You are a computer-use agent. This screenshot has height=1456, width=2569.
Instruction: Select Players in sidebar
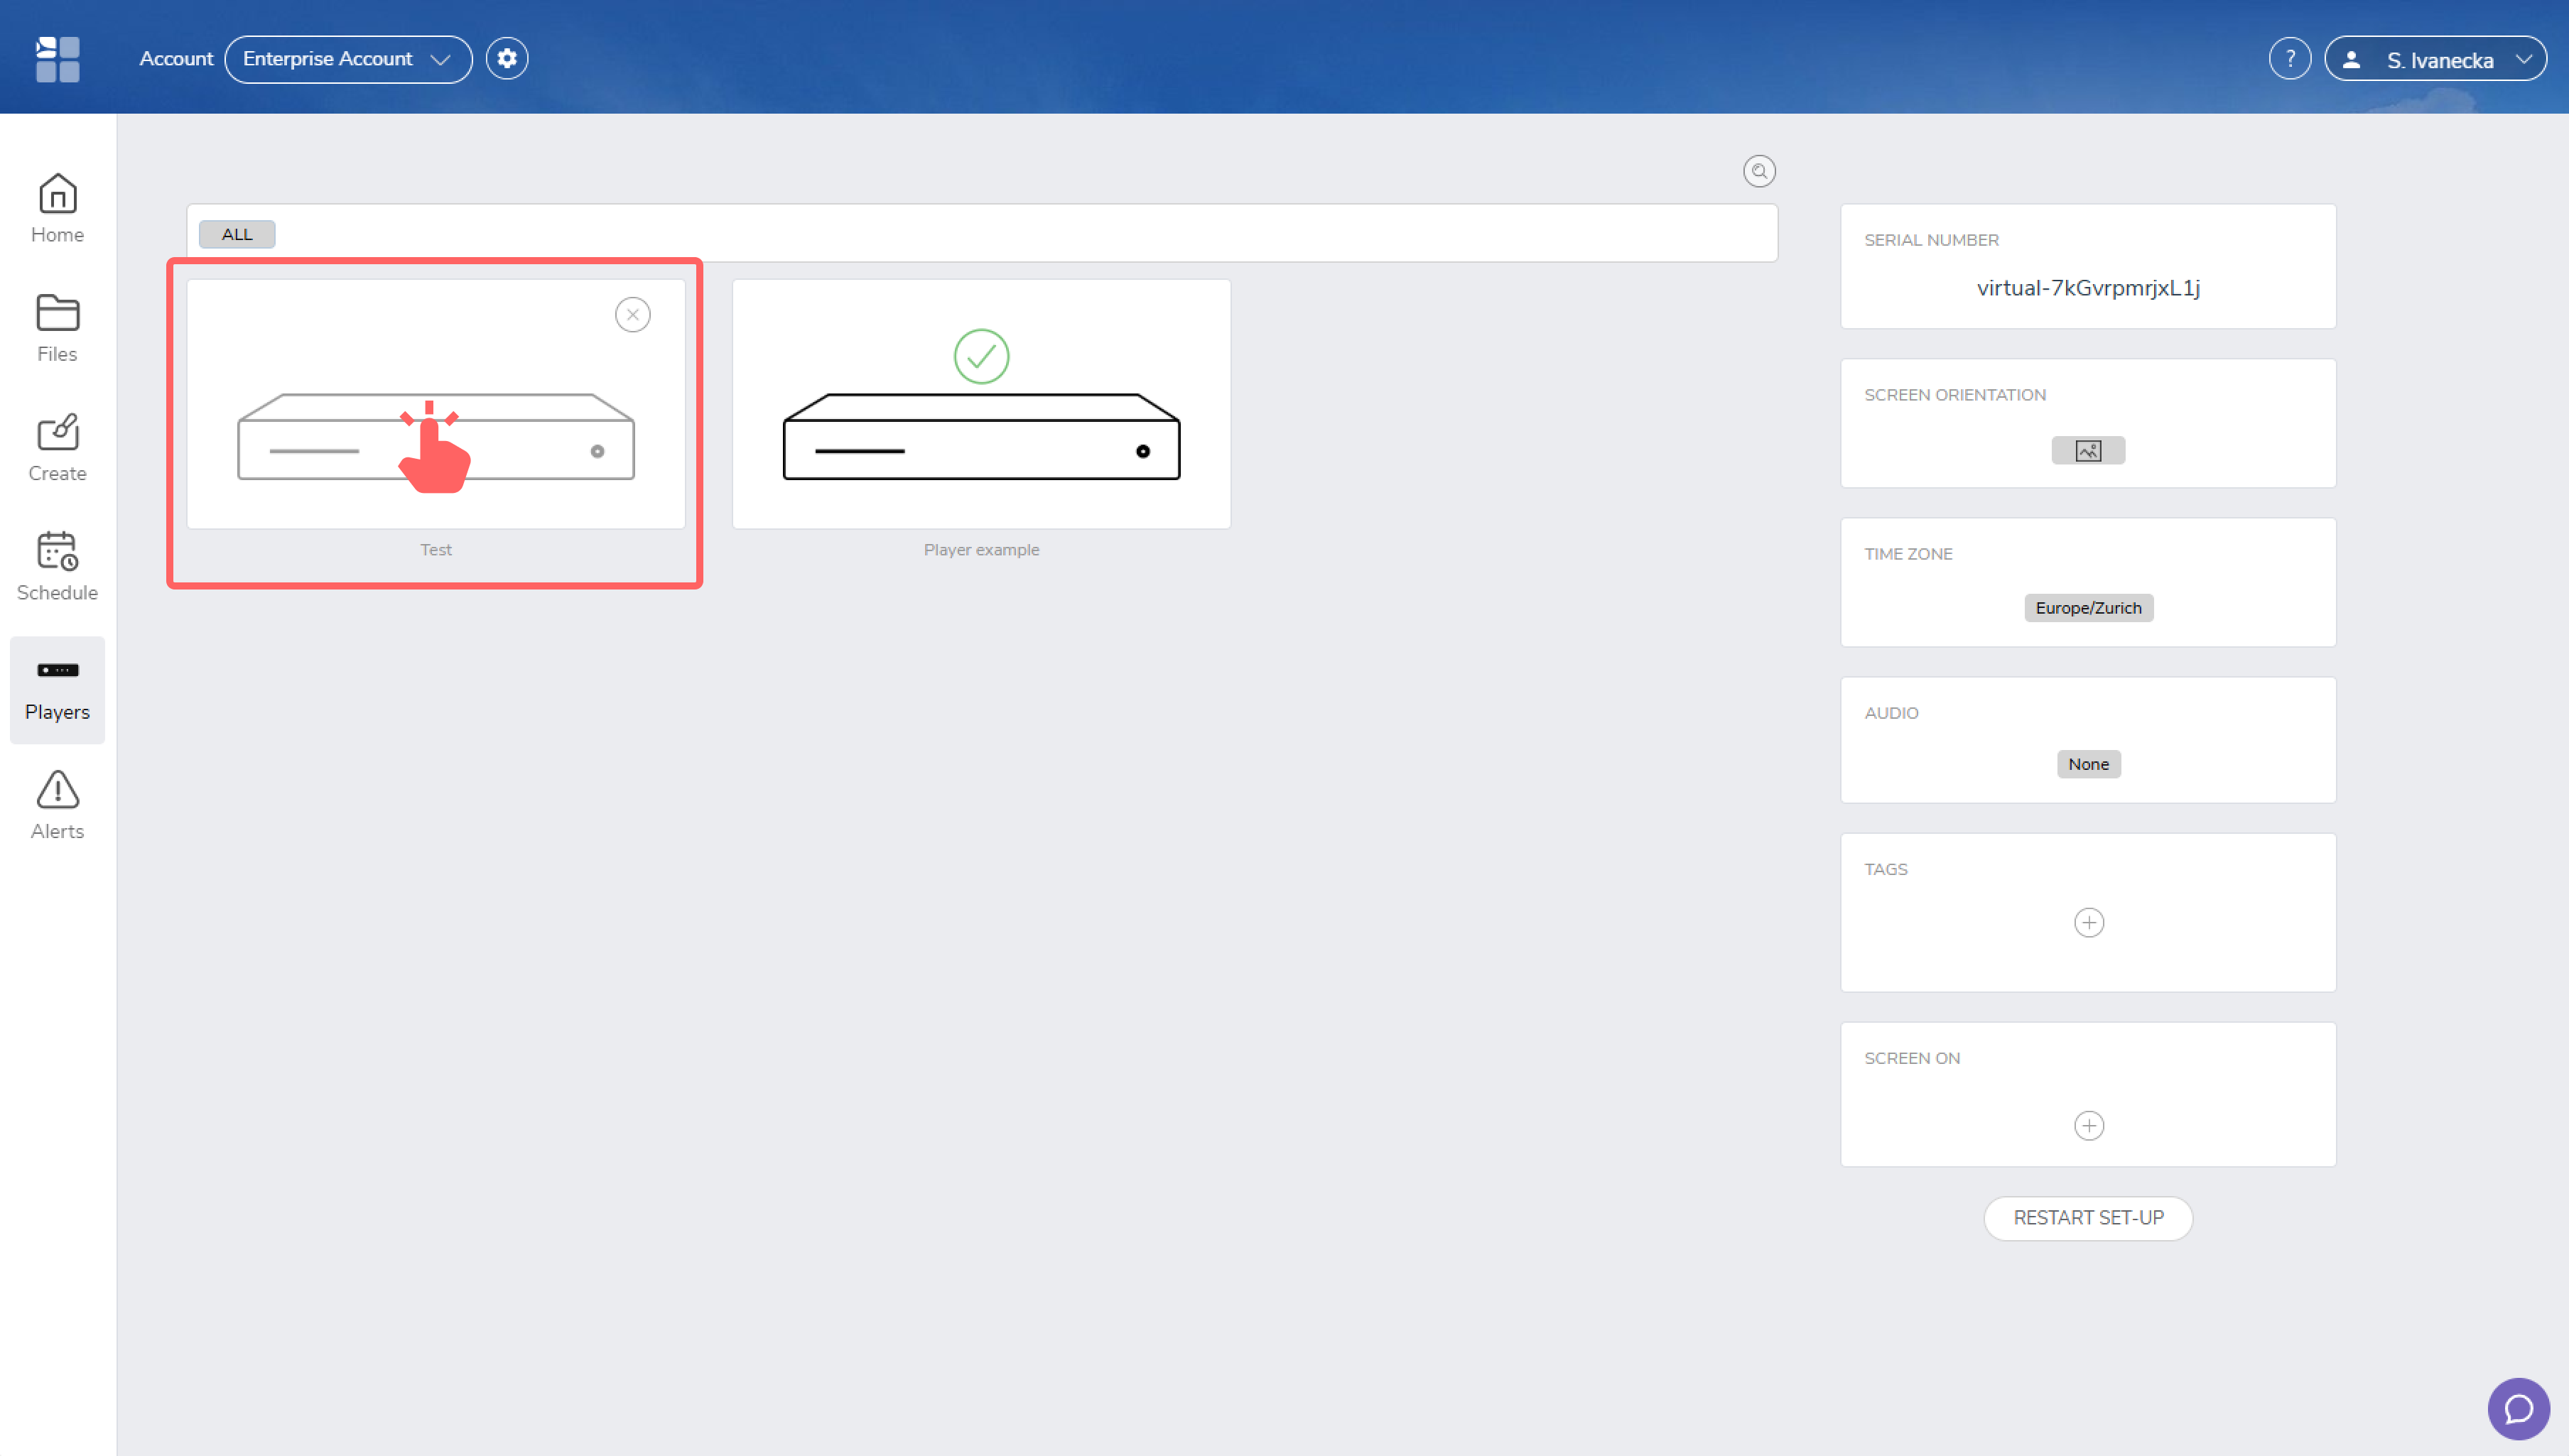click(x=57, y=690)
